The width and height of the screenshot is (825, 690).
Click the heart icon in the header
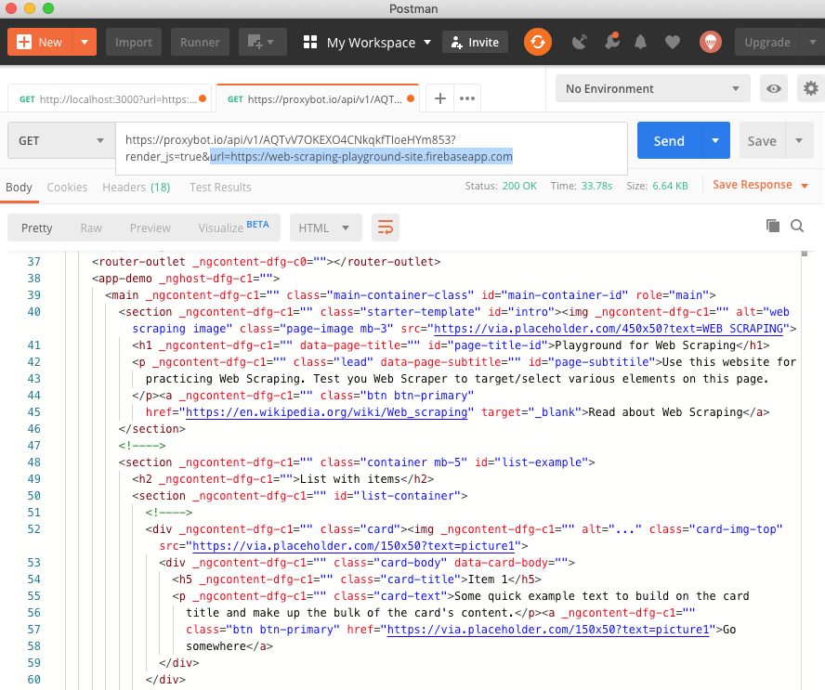(x=673, y=42)
